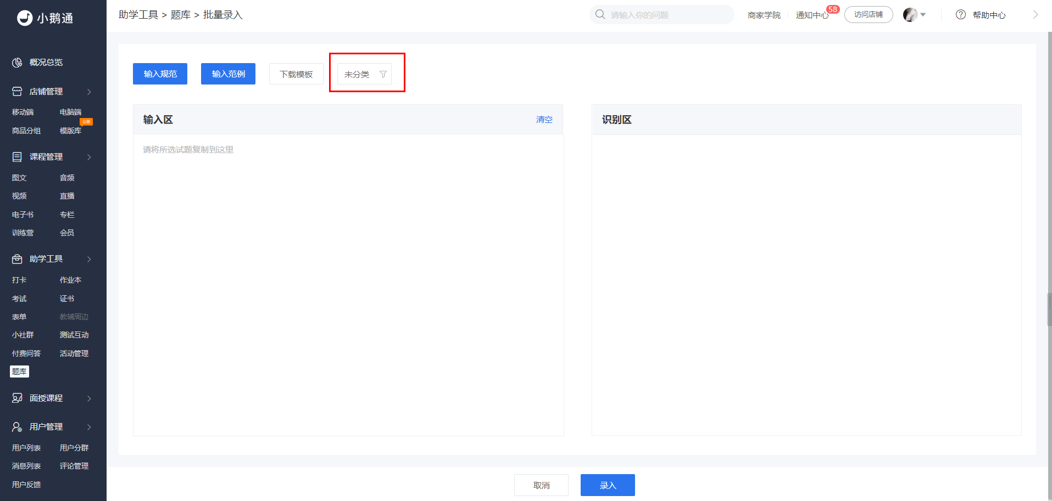Select the highlighted 题库 item
Screen dimensions: 1052x501
tap(19, 371)
